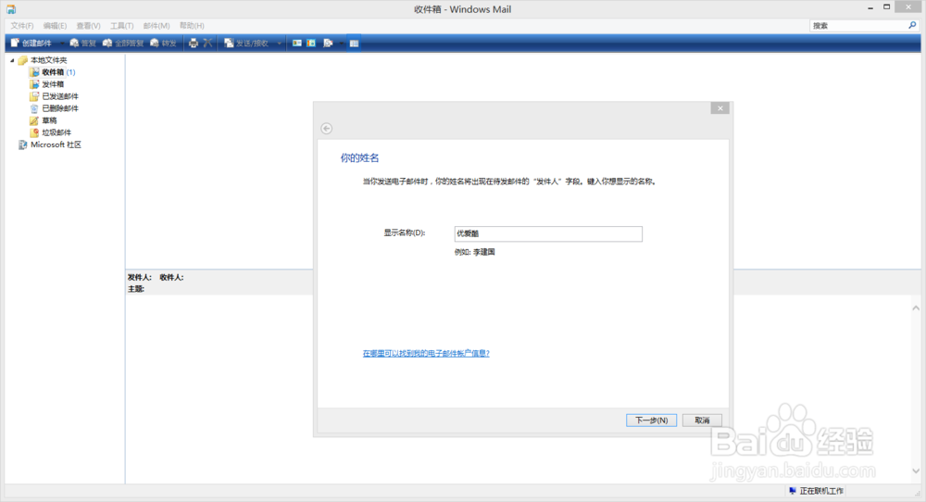Open the 工具(T) menu
The width and height of the screenshot is (926, 502).
click(121, 26)
